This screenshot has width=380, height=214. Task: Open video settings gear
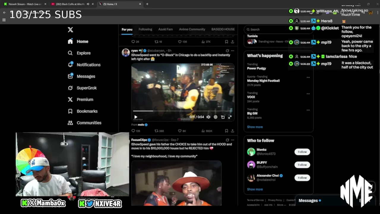point(216,117)
